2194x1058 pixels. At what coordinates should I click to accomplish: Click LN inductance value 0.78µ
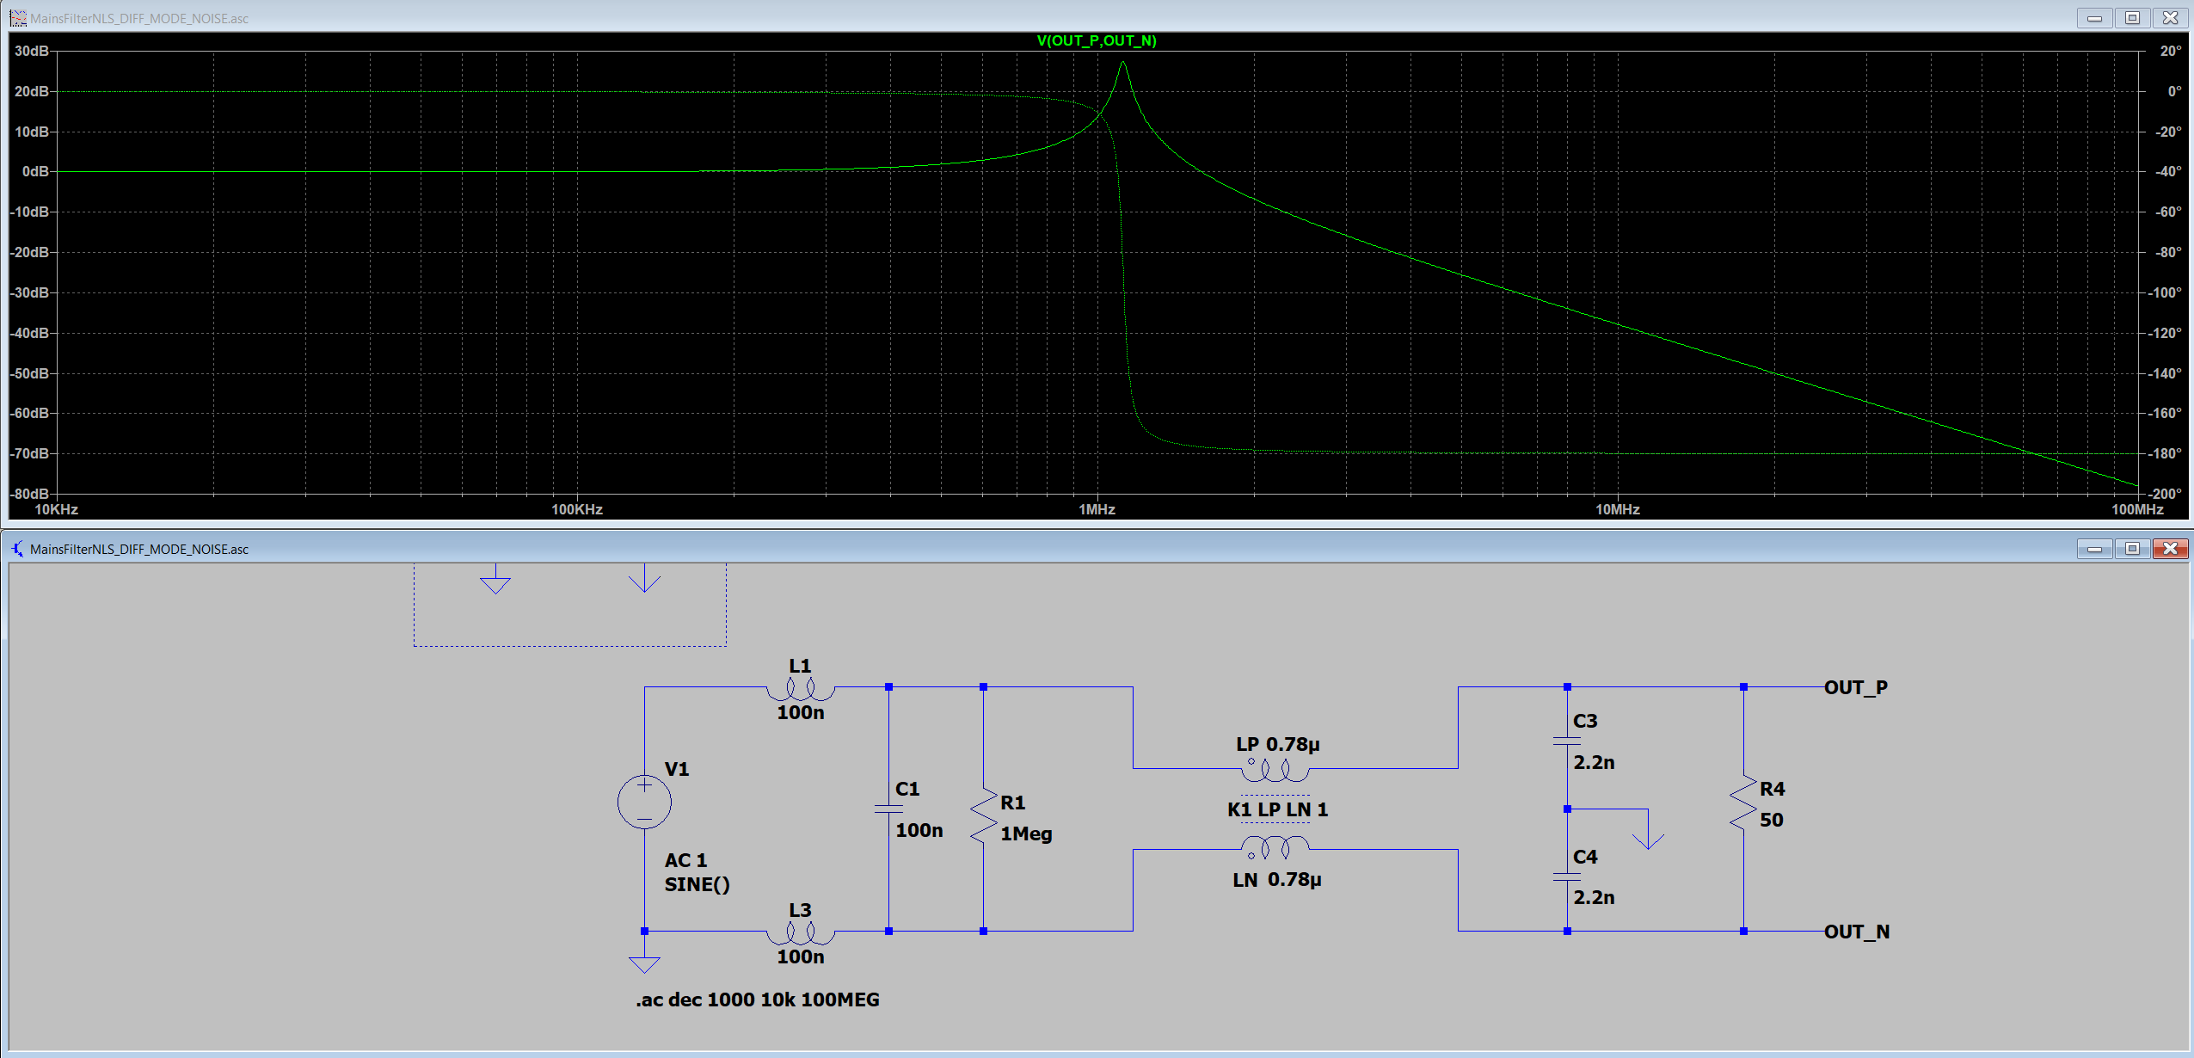click(x=1294, y=879)
